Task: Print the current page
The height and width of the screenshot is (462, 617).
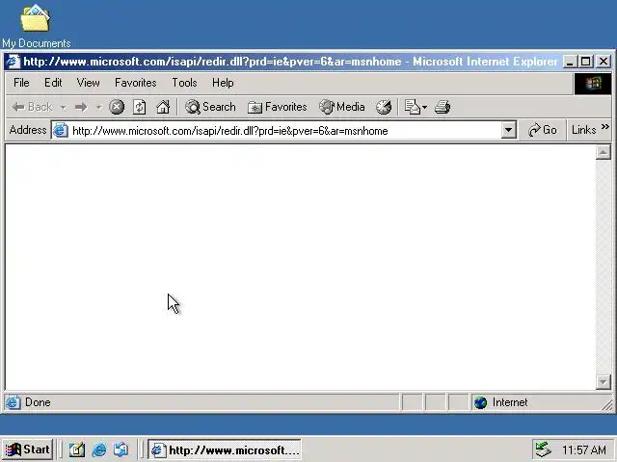Action: tap(443, 107)
